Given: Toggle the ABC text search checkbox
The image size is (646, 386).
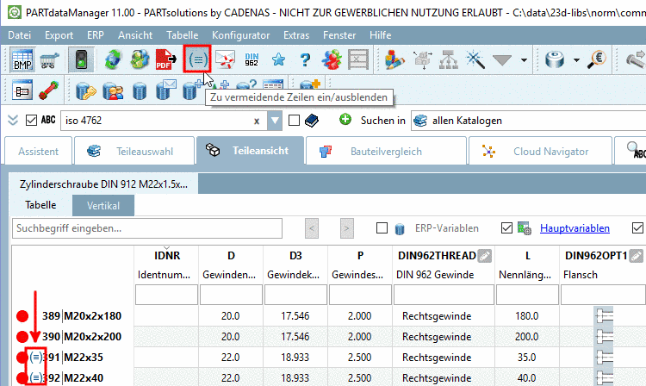Looking at the screenshot, I should coord(31,121).
